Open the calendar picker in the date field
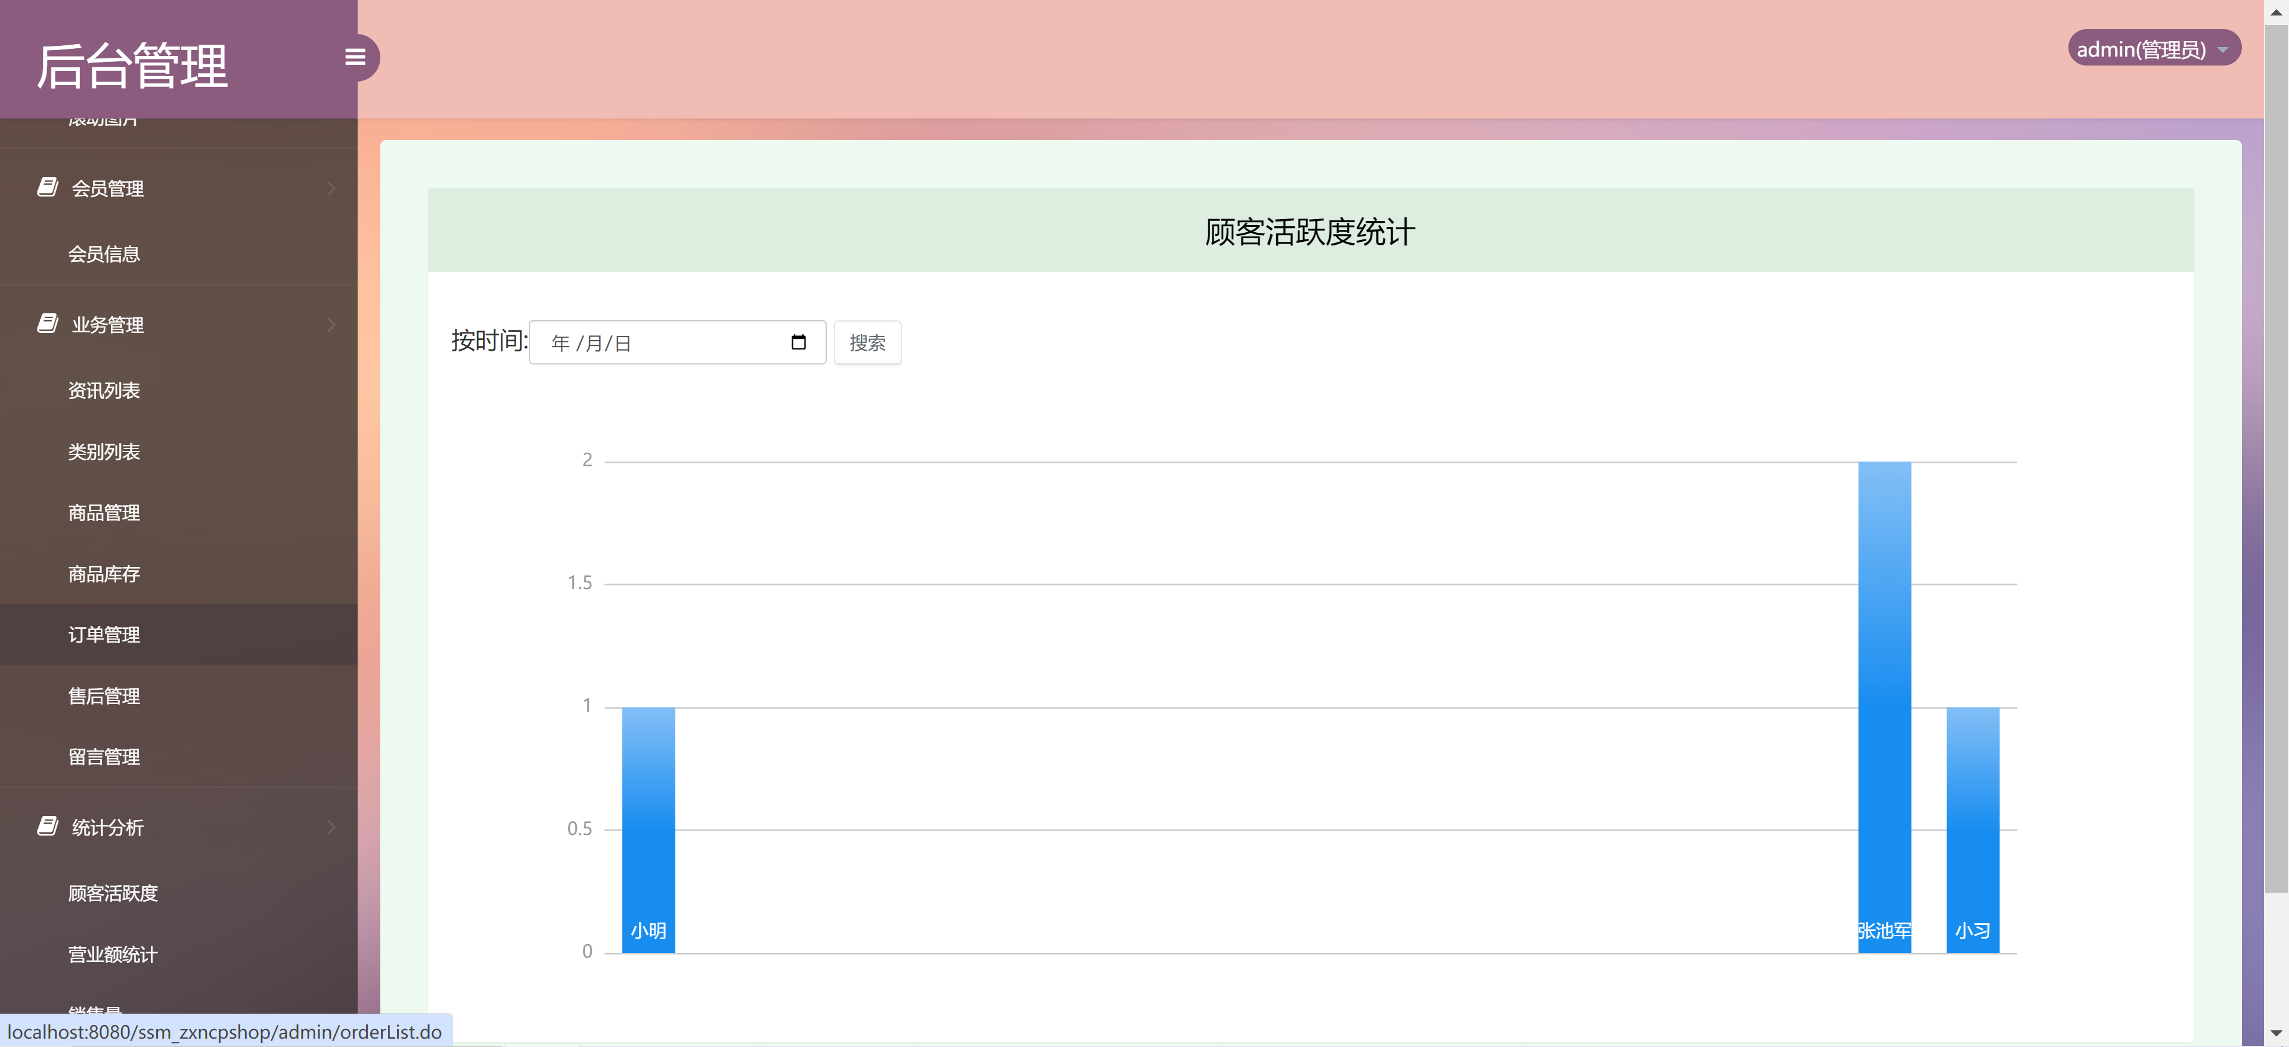 (x=798, y=342)
